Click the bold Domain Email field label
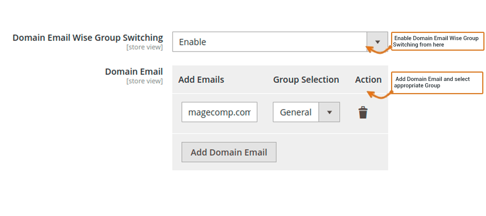 click(134, 71)
